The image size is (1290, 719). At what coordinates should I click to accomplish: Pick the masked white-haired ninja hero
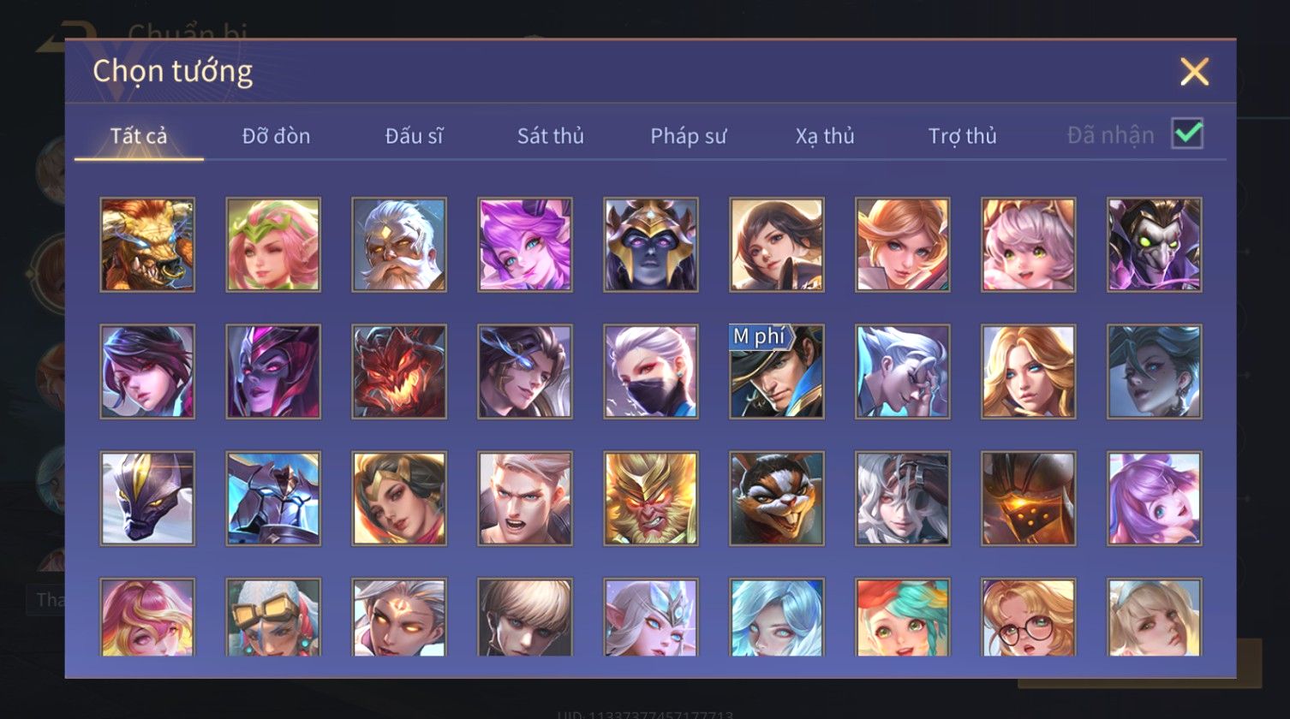point(651,371)
